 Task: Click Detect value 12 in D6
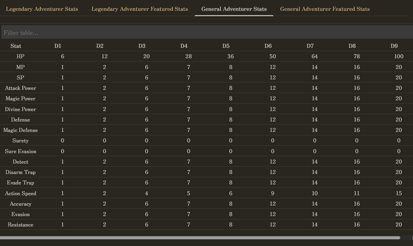tap(273, 162)
